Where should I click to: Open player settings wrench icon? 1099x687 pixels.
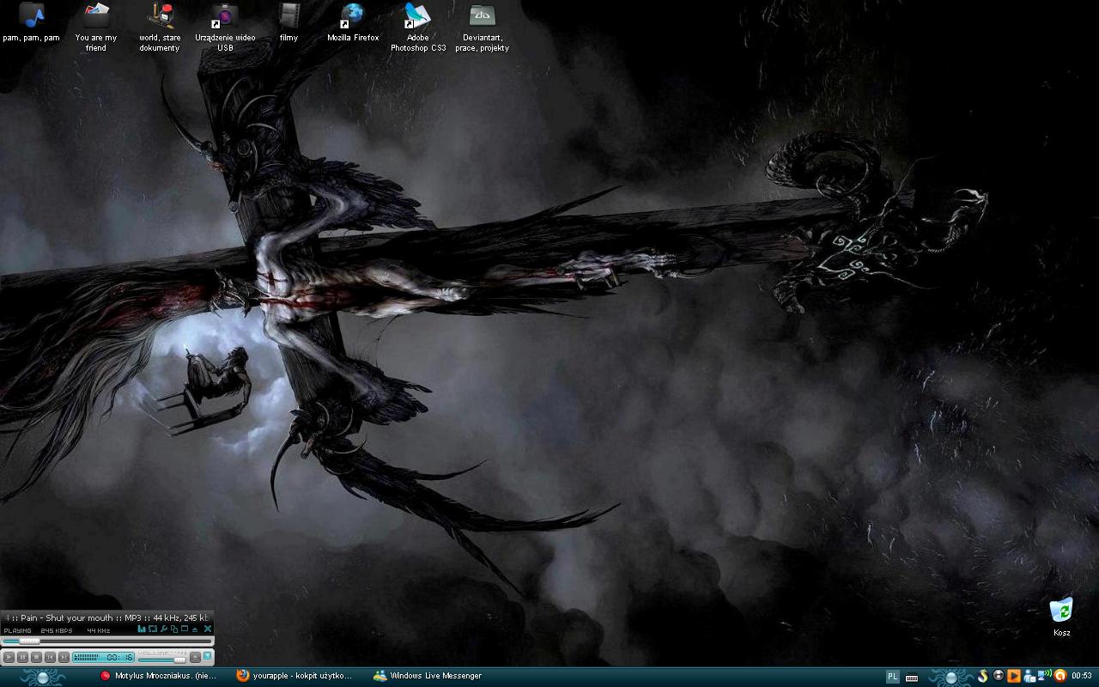[164, 629]
